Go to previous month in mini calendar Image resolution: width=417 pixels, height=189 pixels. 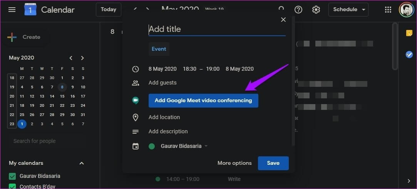[x=71, y=58]
